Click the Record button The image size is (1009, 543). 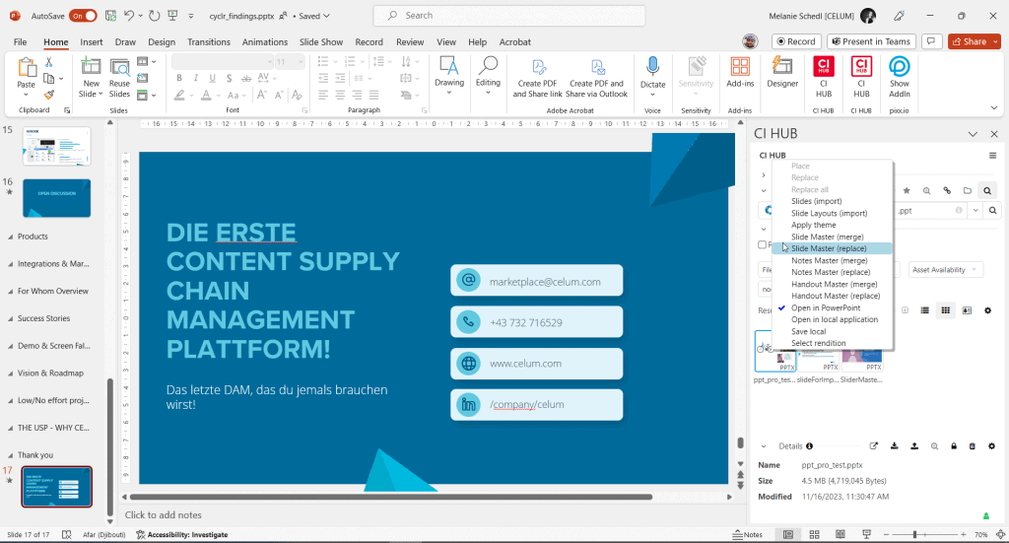point(795,41)
